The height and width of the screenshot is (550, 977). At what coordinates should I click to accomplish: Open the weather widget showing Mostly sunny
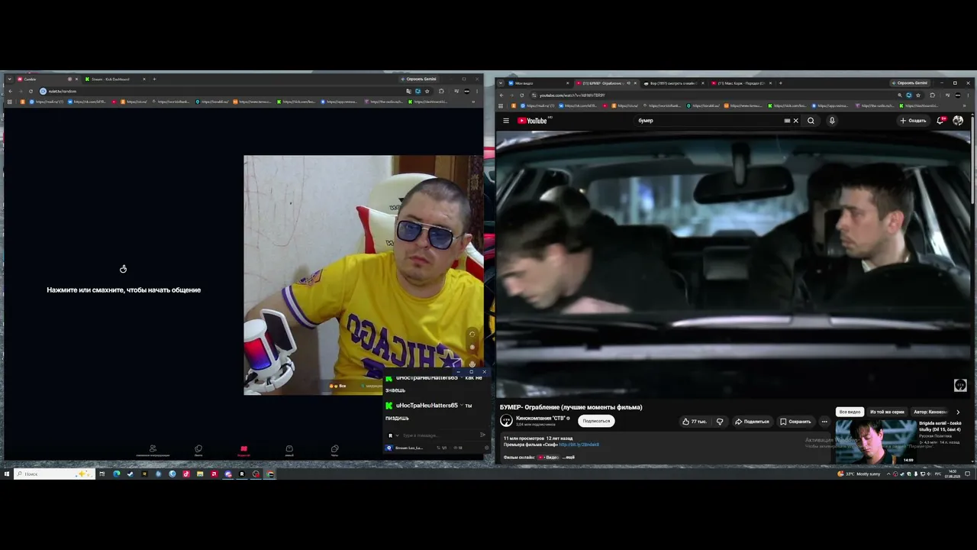tap(859, 474)
